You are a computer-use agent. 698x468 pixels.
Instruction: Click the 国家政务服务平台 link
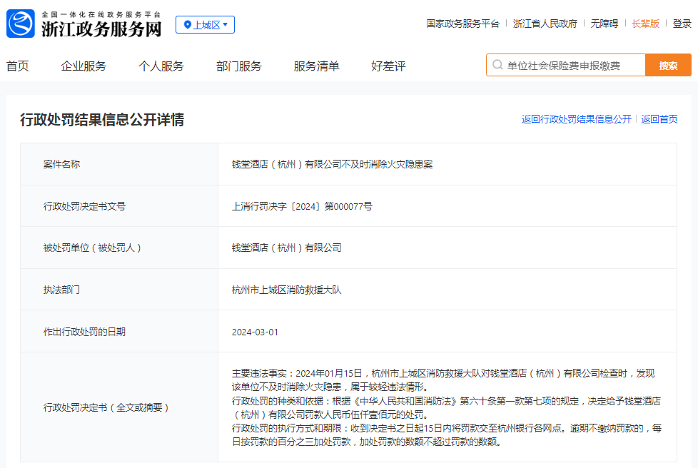pos(462,24)
